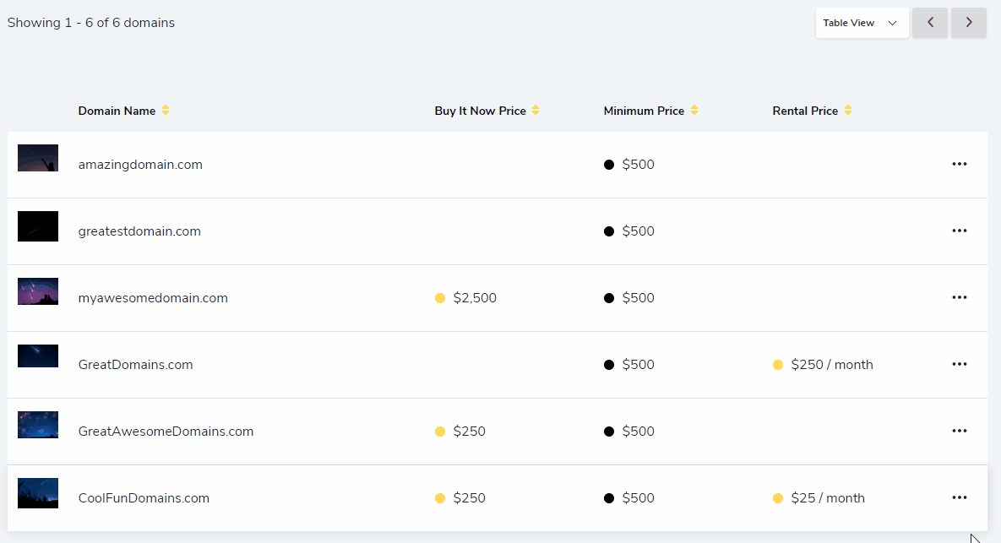The width and height of the screenshot is (1001, 543).
Task: Sort by Buy It Now Price
Action: [536, 111]
